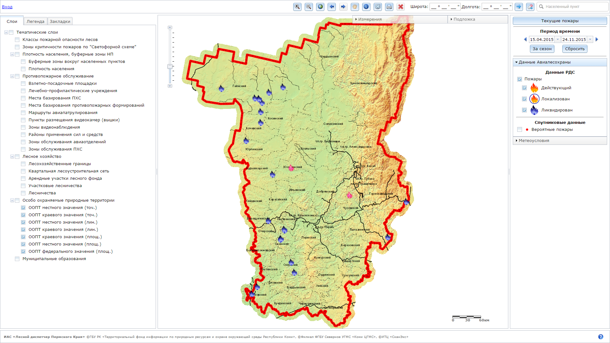Select the zoom out tool
610x343 pixels.
coord(308,7)
